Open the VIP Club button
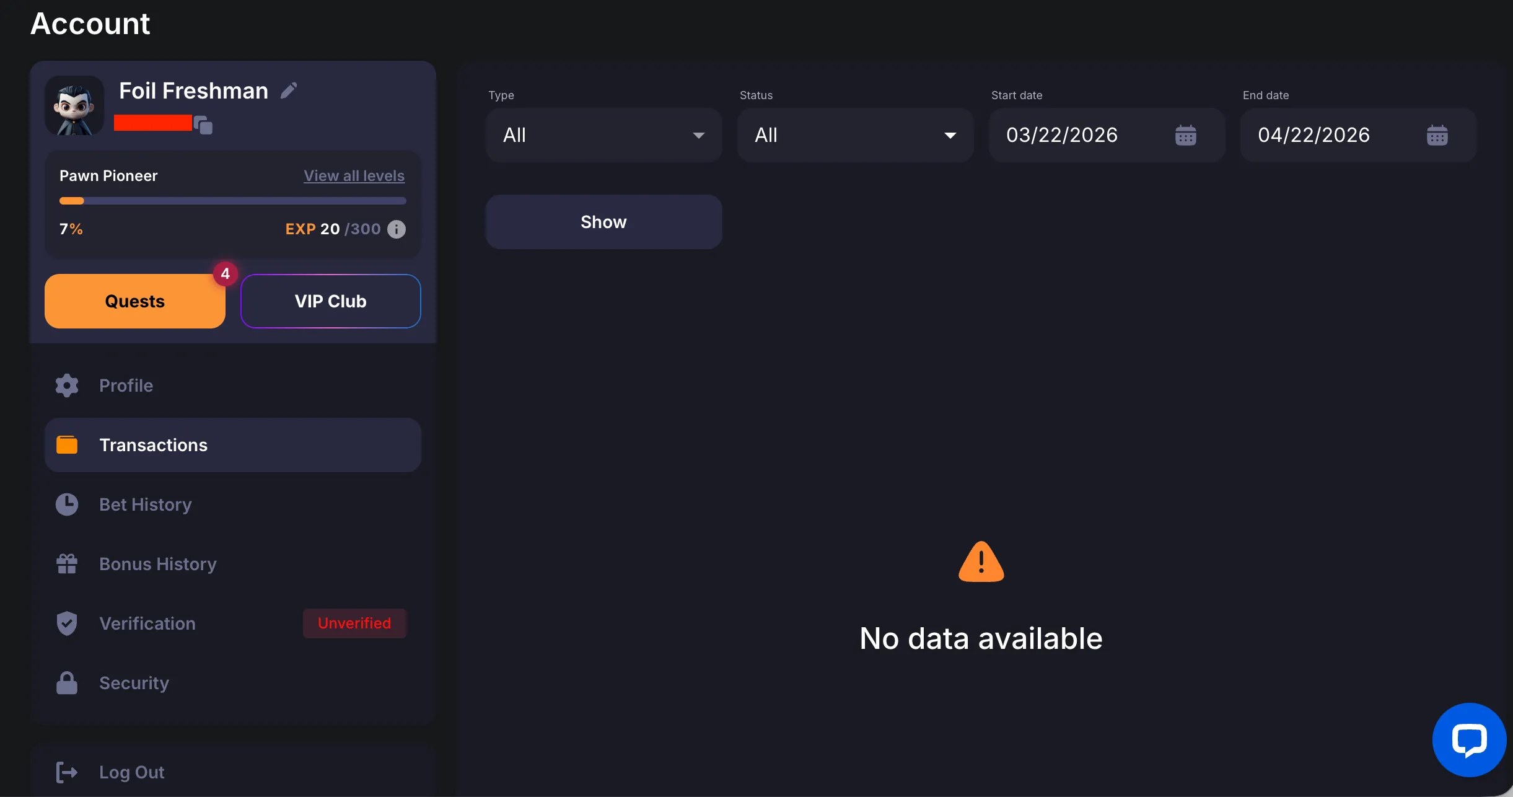 pyautogui.click(x=331, y=301)
